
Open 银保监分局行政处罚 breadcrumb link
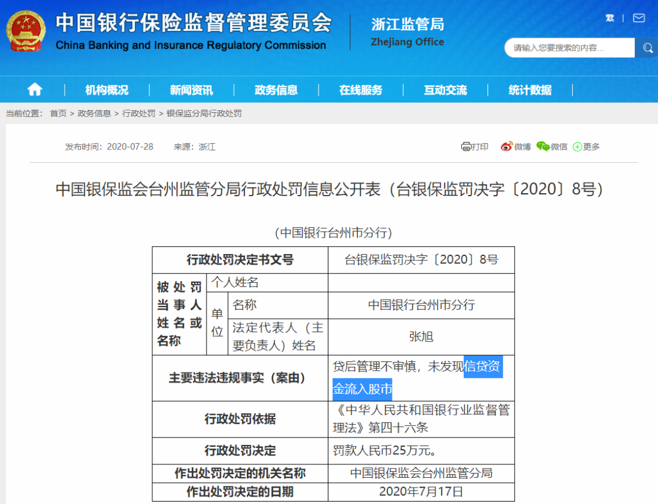[204, 113]
